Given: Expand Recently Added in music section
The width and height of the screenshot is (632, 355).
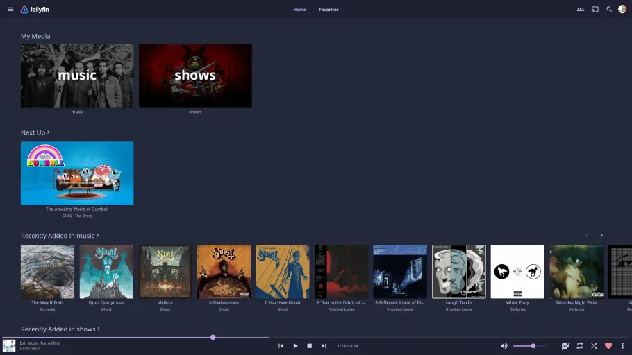Looking at the screenshot, I should tap(60, 236).
